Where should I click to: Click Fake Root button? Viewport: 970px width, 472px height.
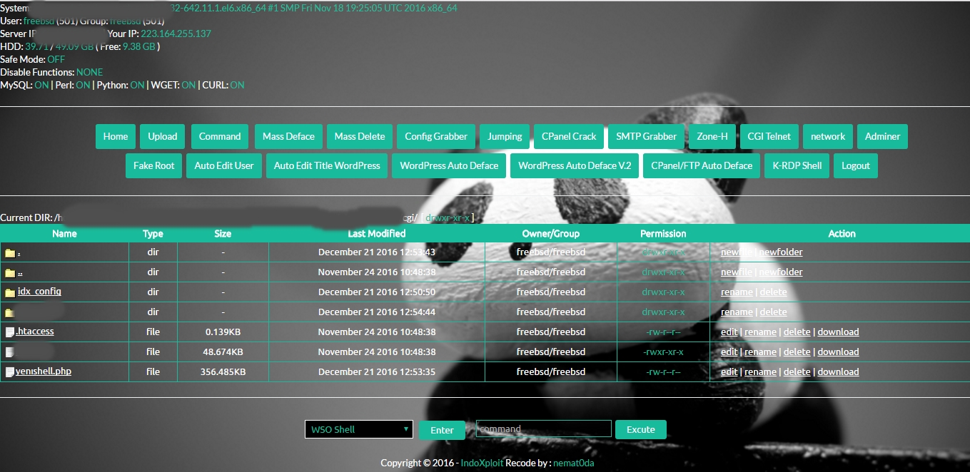pos(154,165)
